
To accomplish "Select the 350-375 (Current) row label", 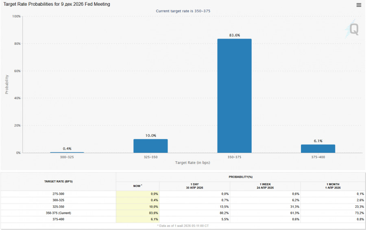I will point(58,213).
